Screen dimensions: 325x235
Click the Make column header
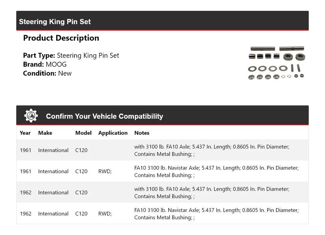click(45, 133)
